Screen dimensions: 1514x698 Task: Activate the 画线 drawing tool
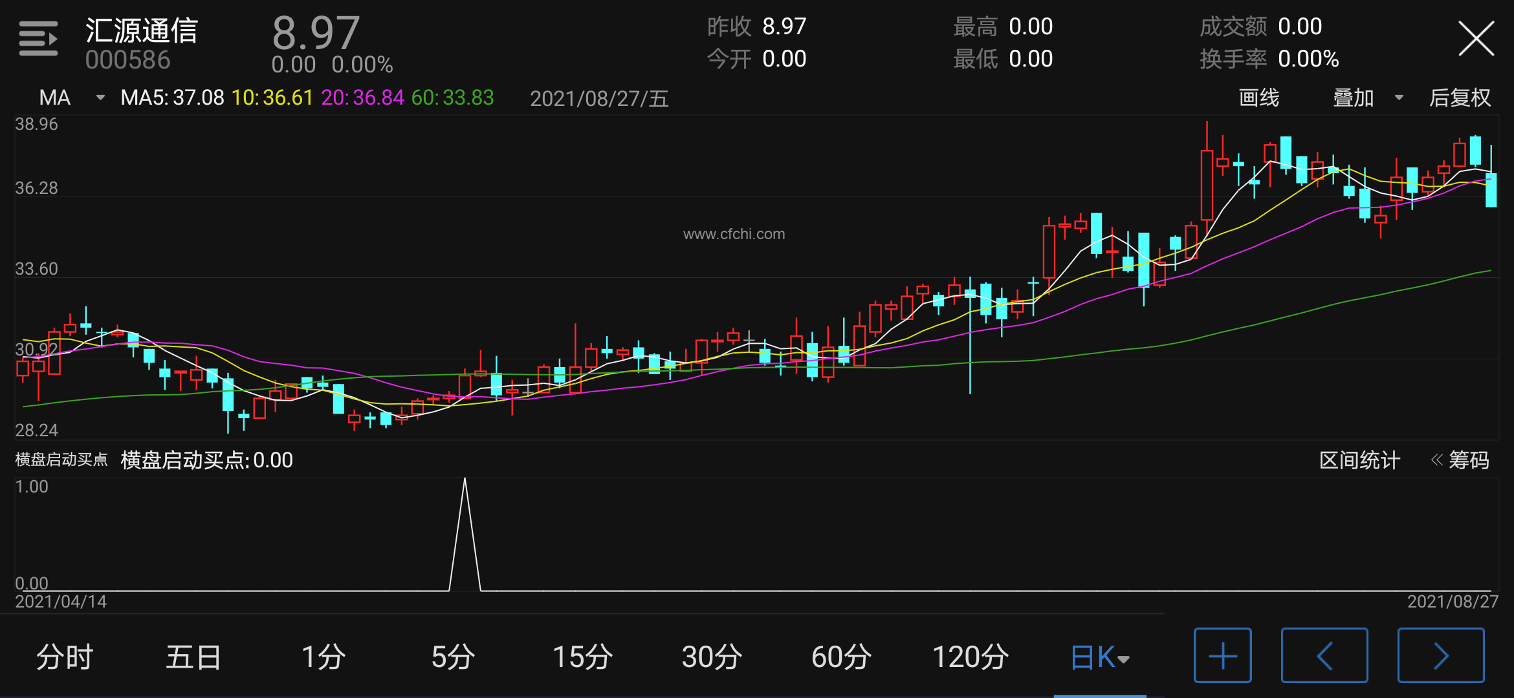tap(1258, 98)
